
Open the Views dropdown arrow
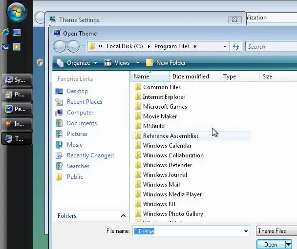(138, 63)
